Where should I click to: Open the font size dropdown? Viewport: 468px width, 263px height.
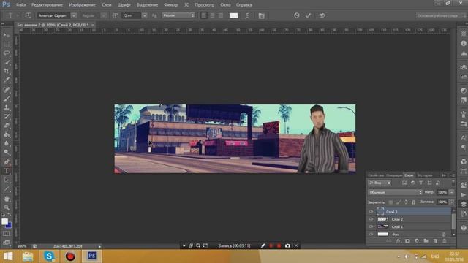[145, 15]
